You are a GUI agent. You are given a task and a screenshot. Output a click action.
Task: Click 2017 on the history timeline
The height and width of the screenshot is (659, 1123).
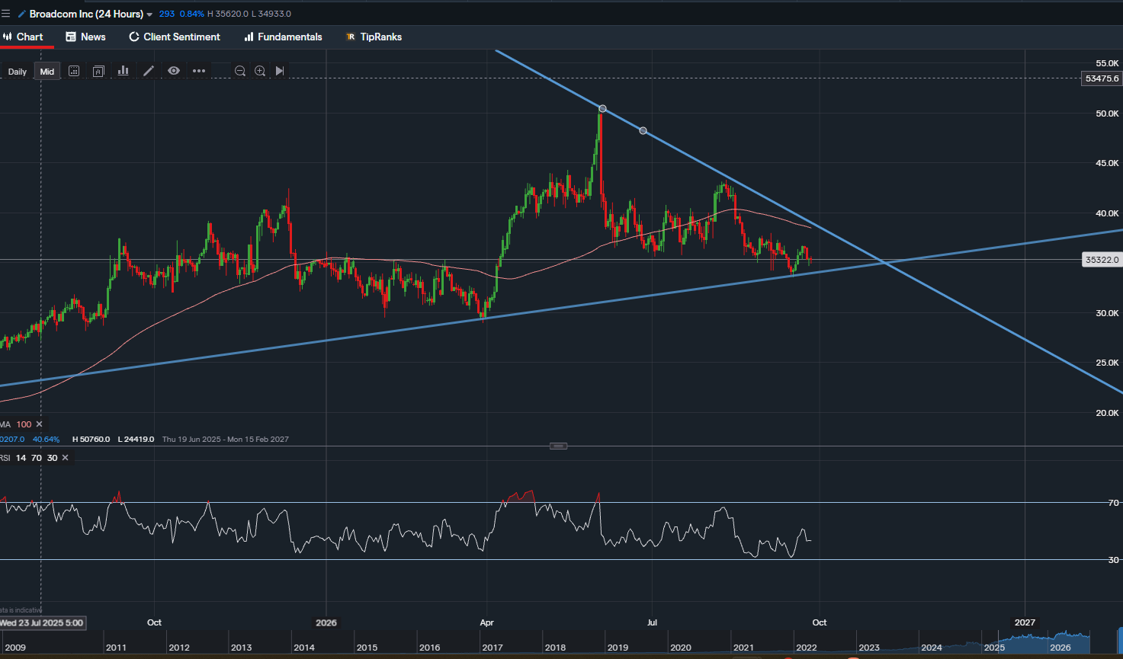(x=493, y=648)
